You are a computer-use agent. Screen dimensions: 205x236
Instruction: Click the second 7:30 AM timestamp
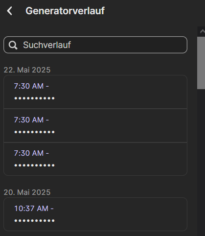[x=31, y=120]
